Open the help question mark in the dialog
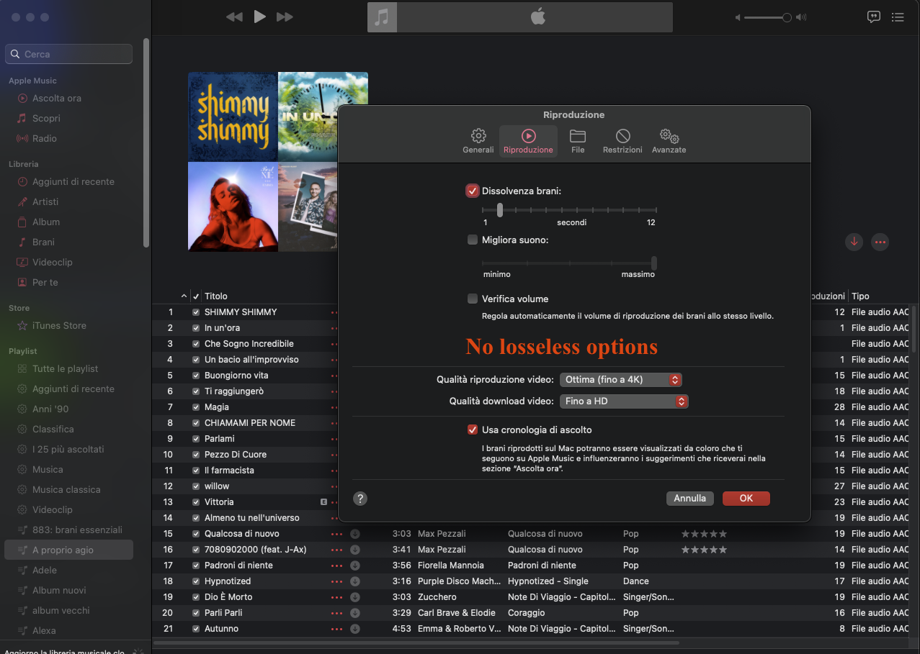This screenshot has height=654, width=920. click(x=361, y=499)
